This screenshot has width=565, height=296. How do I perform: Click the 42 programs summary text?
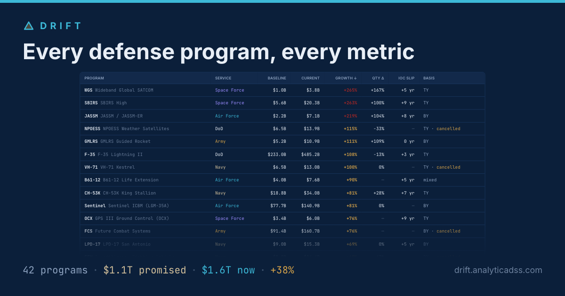(x=55, y=270)
